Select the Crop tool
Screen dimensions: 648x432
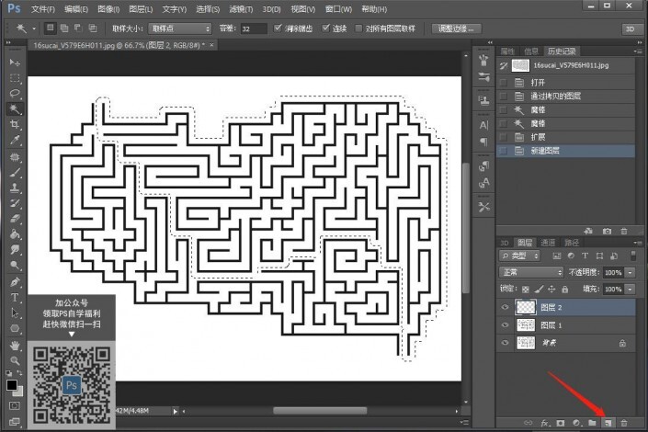(15, 124)
